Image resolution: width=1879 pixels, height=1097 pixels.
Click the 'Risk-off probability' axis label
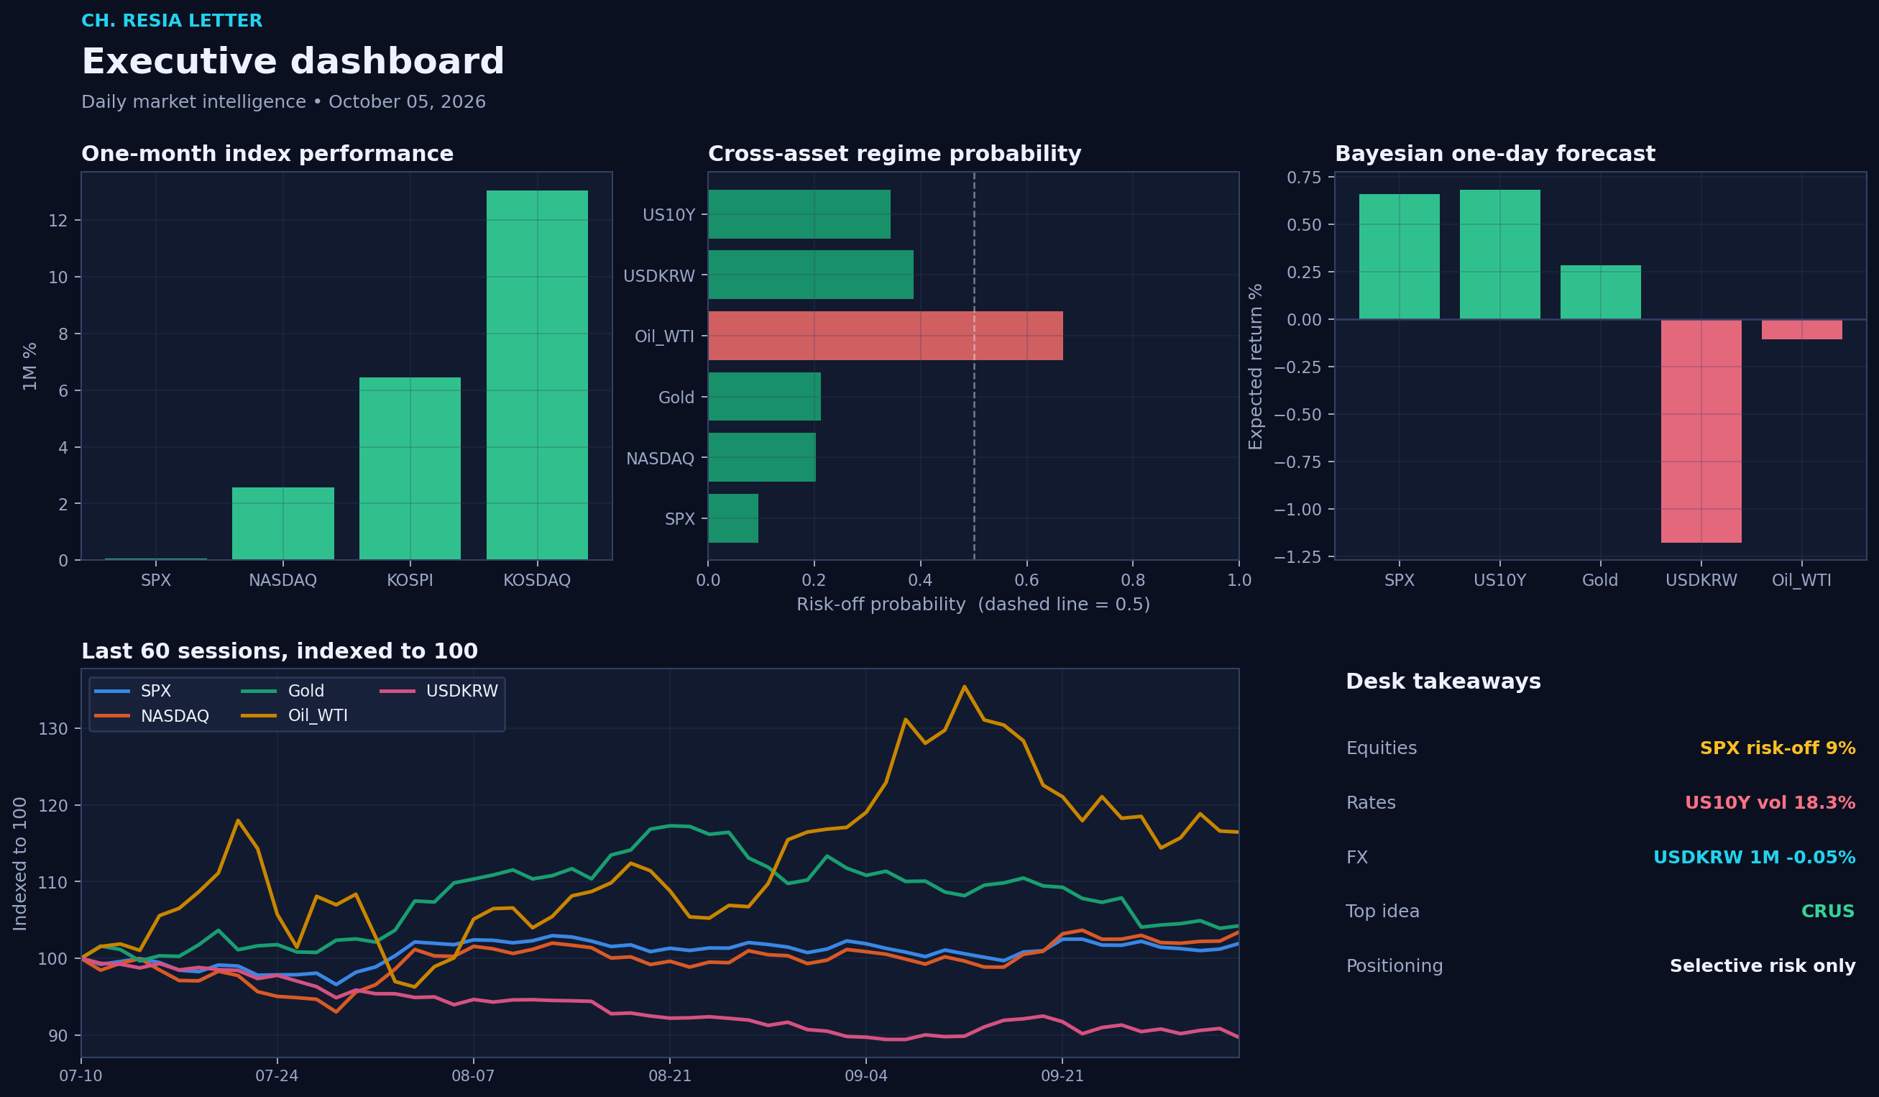973,604
